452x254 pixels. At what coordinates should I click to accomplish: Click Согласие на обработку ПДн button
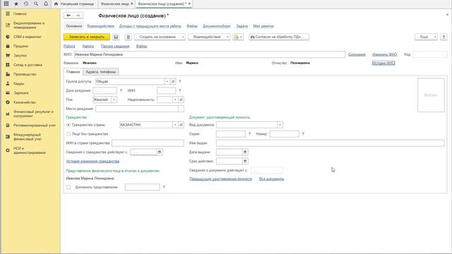[x=279, y=37]
